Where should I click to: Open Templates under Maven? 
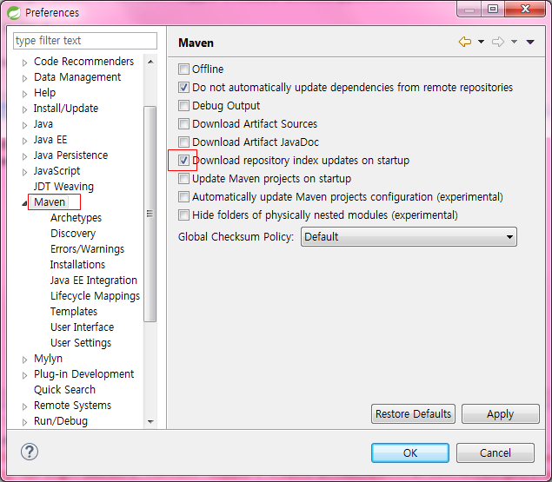[x=74, y=312]
